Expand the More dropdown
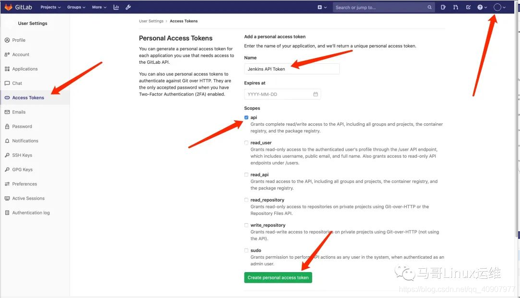The width and height of the screenshot is (520, 298). [99, 7]
